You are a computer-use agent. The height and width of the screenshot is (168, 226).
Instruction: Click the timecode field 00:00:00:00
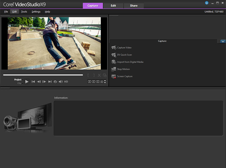tap(95, 82)
